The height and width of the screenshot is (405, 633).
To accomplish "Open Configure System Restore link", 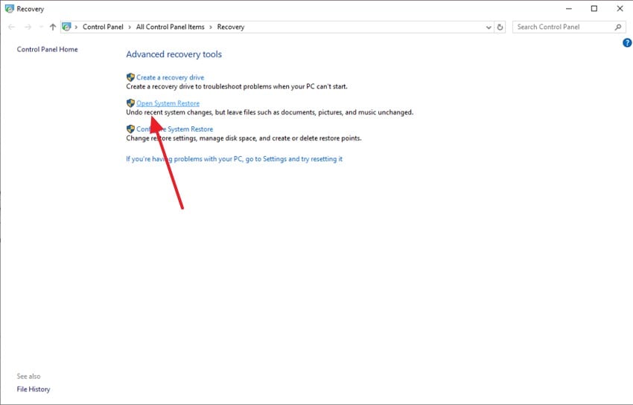I will pyautogui.click(x=174, y=129).
